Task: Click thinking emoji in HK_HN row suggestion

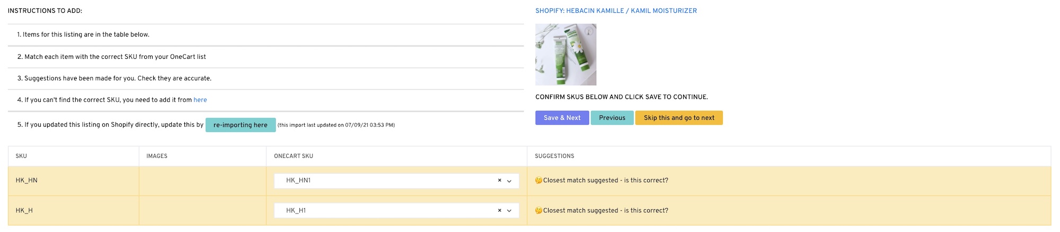Action: (x=538, y=181)
